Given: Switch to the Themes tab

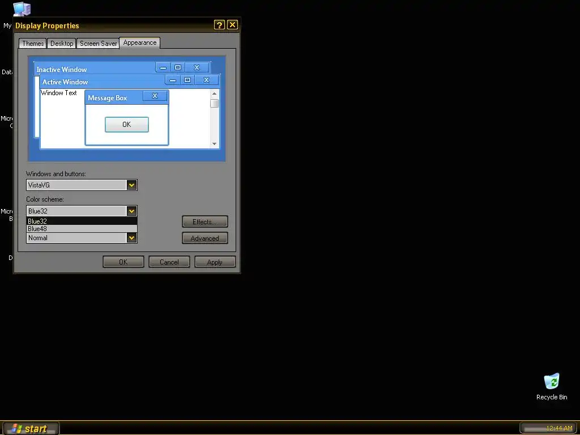Looking at the screenshot, I should (32, 43).
